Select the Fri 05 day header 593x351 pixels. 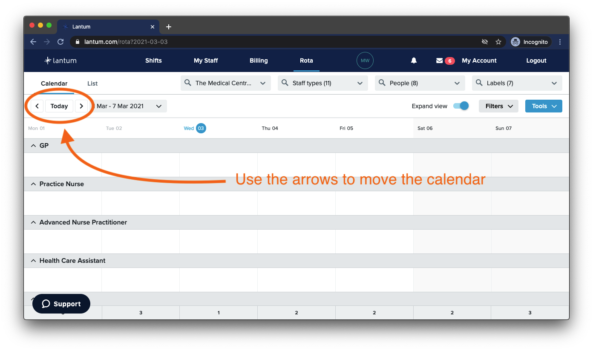(346, 128)
